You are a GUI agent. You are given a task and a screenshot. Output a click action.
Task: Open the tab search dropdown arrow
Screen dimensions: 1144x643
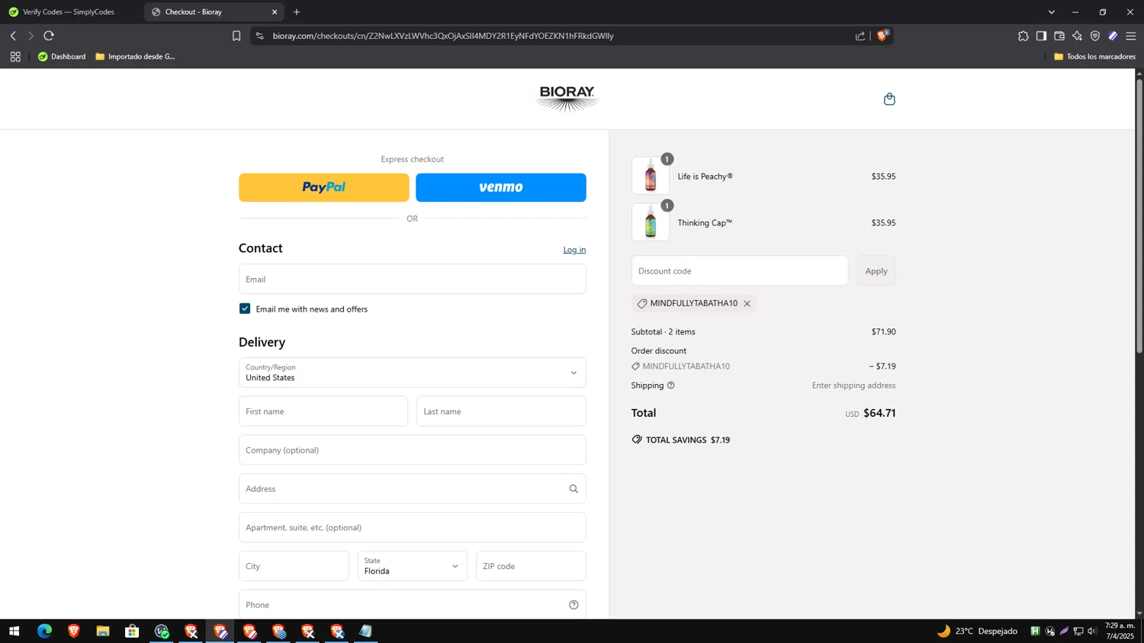[1051, 12]
